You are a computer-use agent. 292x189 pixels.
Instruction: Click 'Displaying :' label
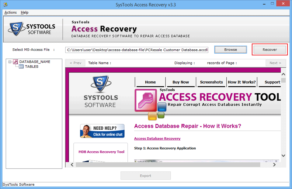coord(185,63)
